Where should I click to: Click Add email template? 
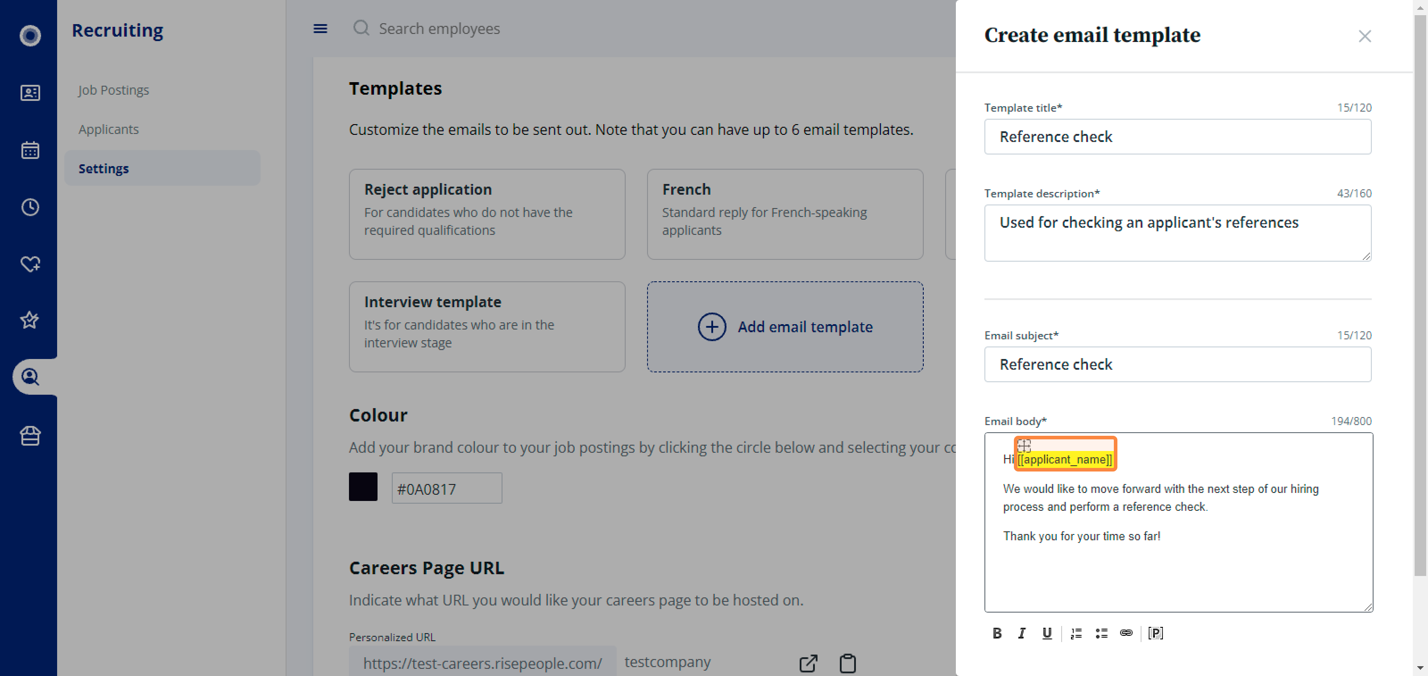click(x=785, y=327)
